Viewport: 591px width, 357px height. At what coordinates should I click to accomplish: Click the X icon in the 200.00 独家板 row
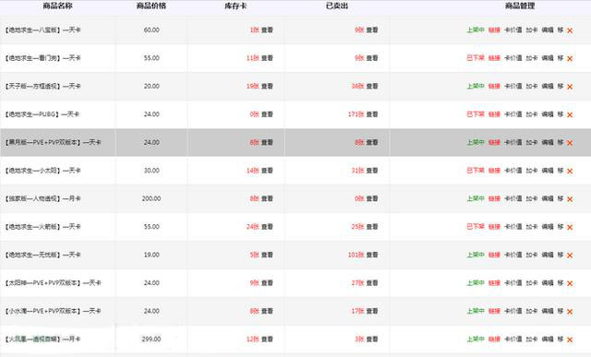pyautogui.click(x=570, y=199)
